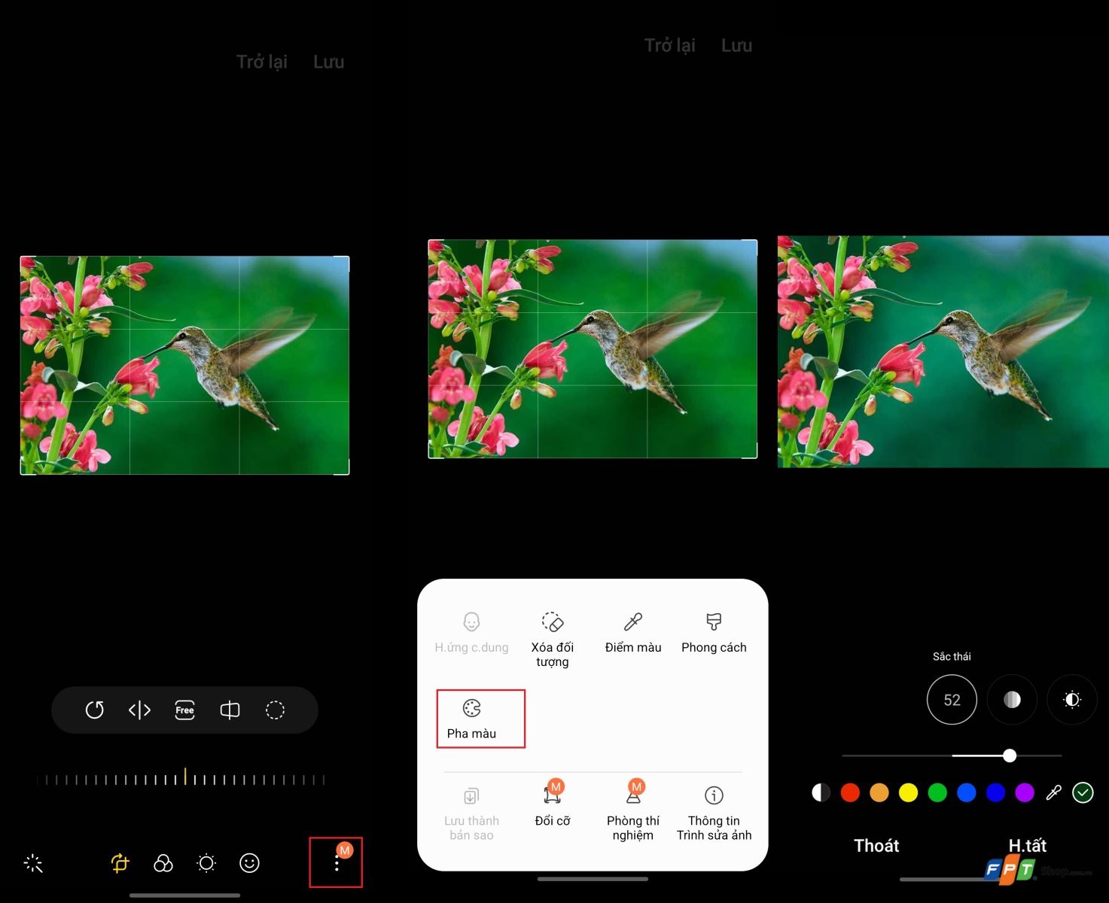Tap H.ứng c.dung face effect option
The width and height of the screenshot is (1109, 903).
471,633
